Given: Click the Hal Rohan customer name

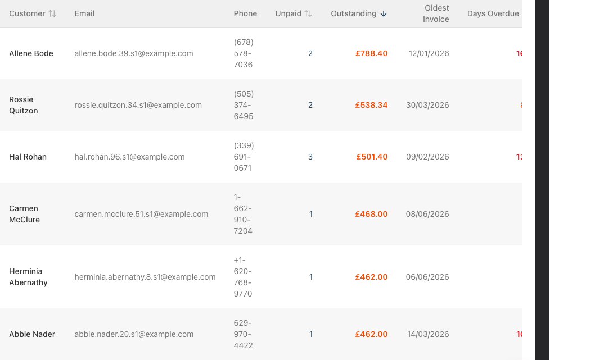Looking at the screenshot, I should (x=28, y=157).
